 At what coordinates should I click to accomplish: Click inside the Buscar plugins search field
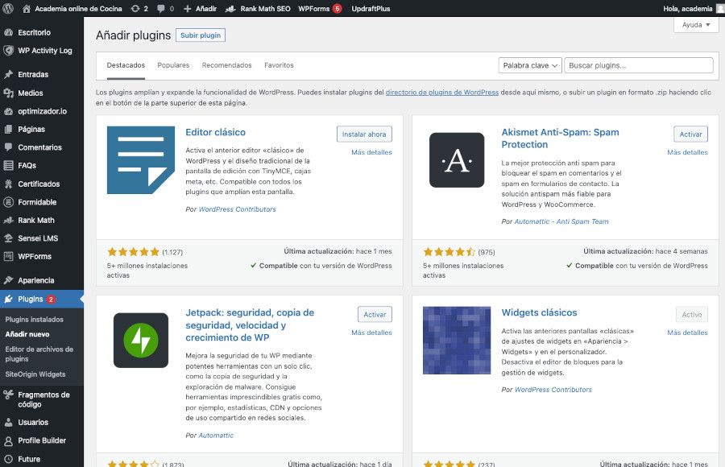(x=639, y=65)
